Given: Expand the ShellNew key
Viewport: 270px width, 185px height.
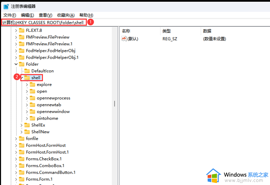Looking at the screenshot, I should click(22, 132).
